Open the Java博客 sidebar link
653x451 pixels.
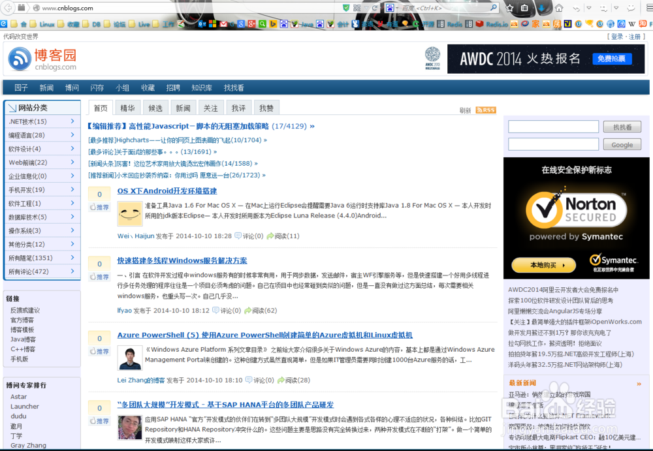coord(23,339)
